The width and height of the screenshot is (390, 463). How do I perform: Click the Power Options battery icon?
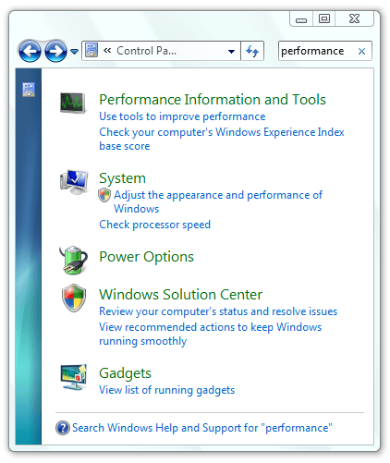[73, 260]
